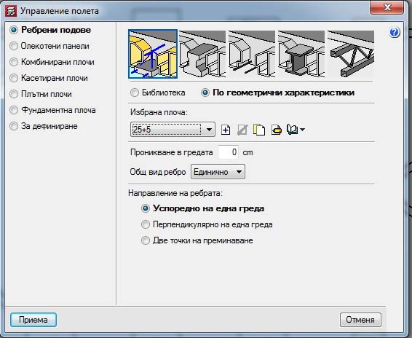Open help with the blue question mark icon
The height and width of the screenshot is (338, 412).
pos(395,32)
